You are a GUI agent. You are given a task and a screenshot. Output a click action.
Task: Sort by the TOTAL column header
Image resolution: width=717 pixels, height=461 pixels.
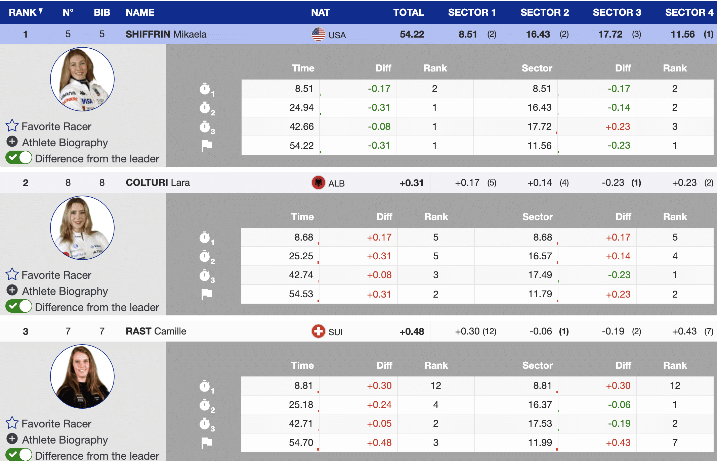tap(408, 12)
